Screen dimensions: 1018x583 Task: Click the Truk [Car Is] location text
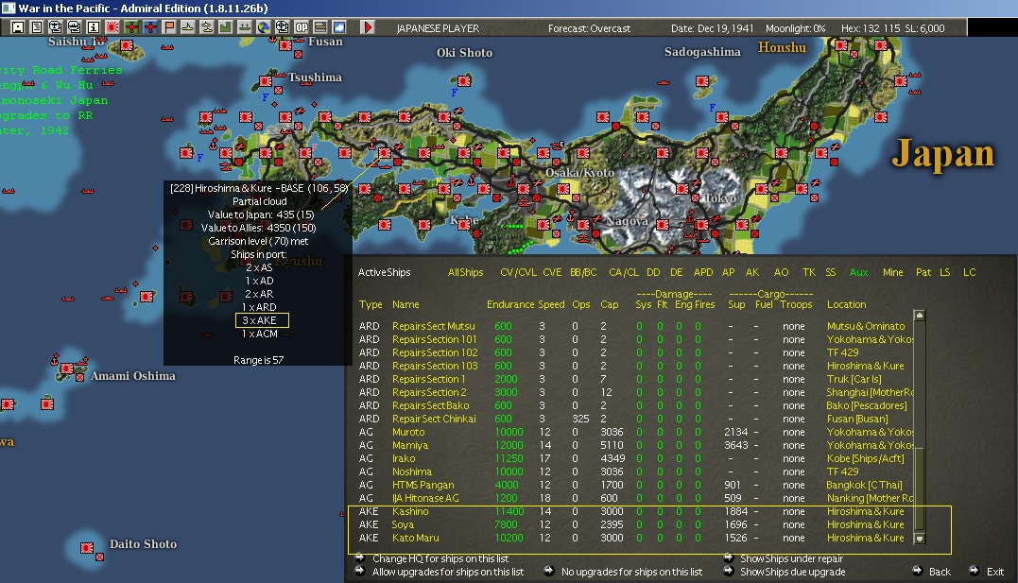tap(854, 379)
